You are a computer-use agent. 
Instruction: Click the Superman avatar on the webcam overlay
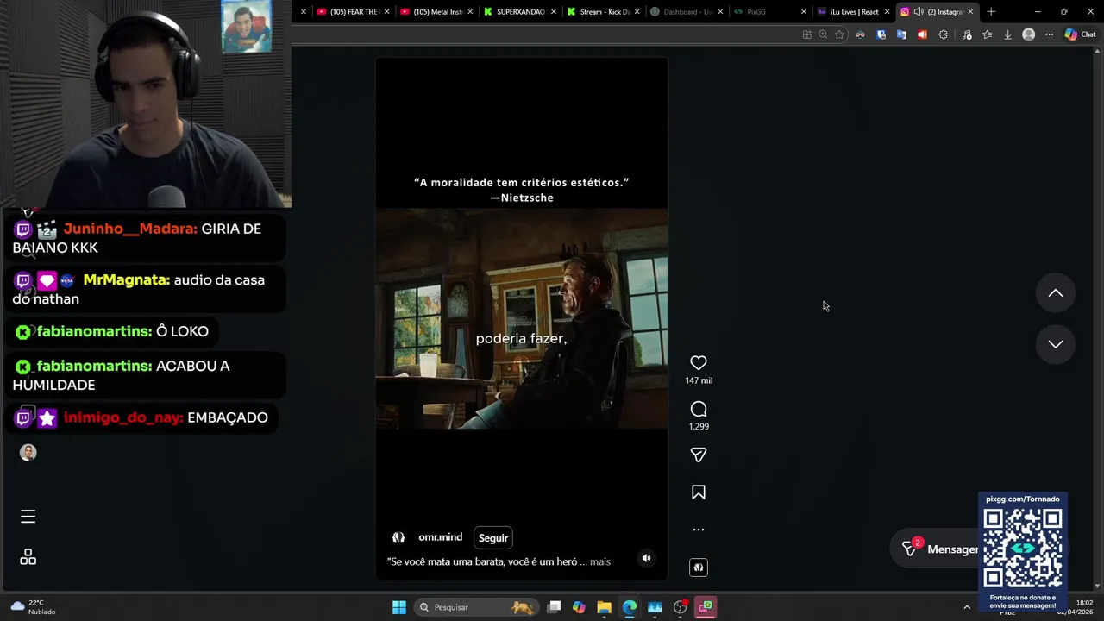click(x=247, y=27)
